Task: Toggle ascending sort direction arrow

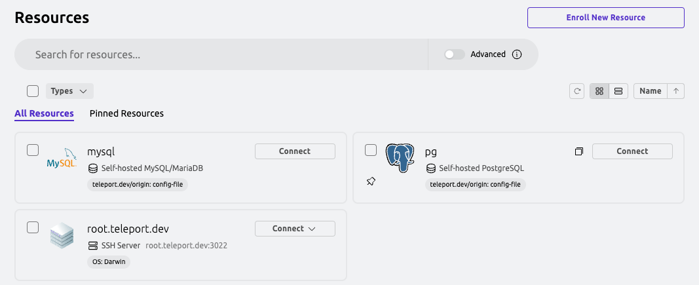Action: [675, 91]
